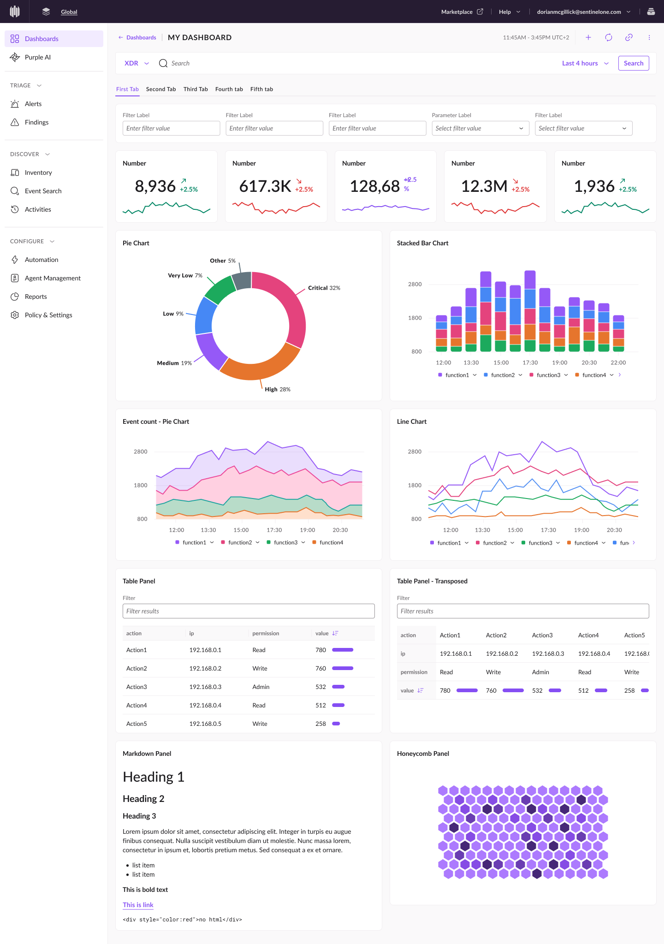The width and height of the screenshot is (664, 944).
Task: Click the SentinelOne logo icon
Action: pyautogui.click(x=15, y=12)
